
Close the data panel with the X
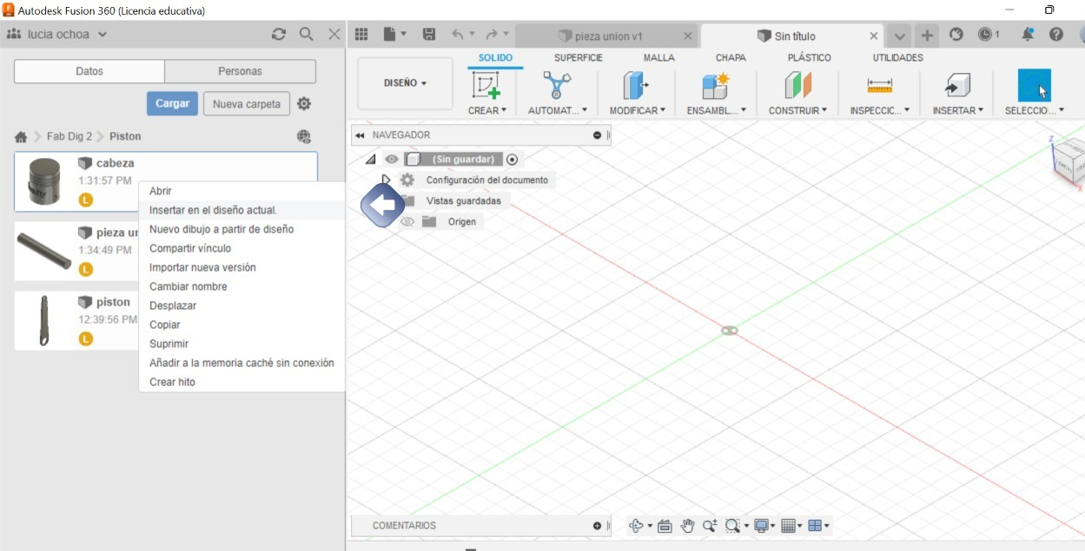point(334,35)
